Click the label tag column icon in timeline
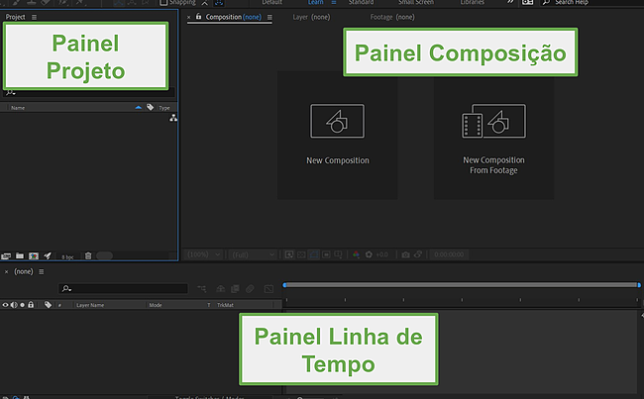This screenshot has height=399, width=644. click(x=49, y=305)
